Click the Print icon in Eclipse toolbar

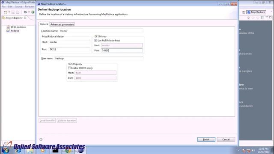coord(18,12)
